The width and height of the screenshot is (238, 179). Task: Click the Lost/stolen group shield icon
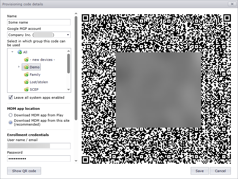click(26, 82)
